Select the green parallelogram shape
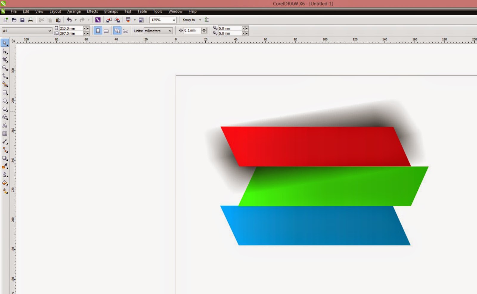The image size is (477, 294). click(333, 186)
